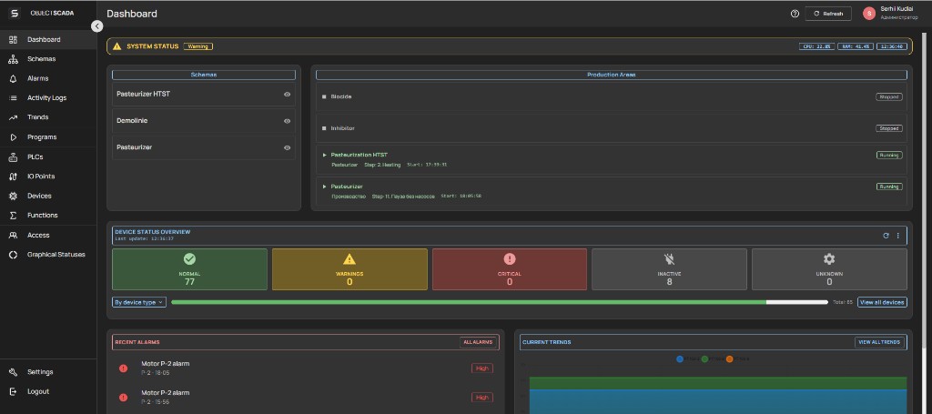The height and width of the screenshot is (414, 932).
Task: Click the Schemas panel header
Action: (204, 75)
